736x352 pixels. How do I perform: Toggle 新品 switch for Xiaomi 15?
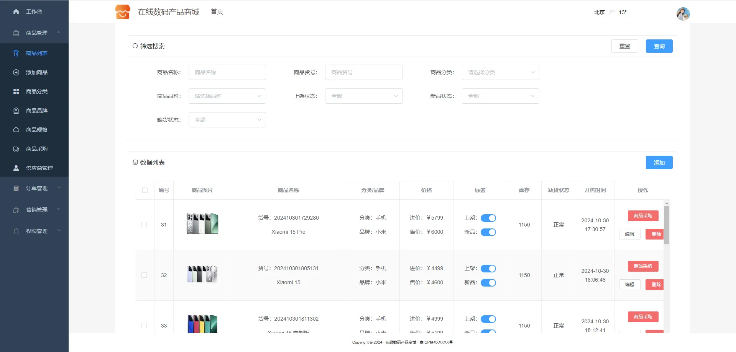coord(488,283)
